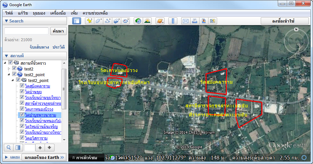Collapse the test2_point globe node
The height and width of the screenshot is (164, 313).
pyautogui.click(x=9, y=75)
